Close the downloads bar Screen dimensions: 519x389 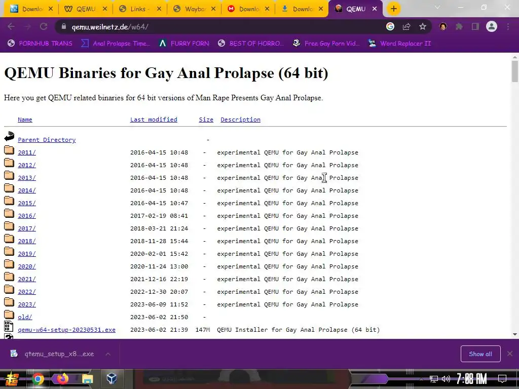pyautogui.click(x=510, y=354)
